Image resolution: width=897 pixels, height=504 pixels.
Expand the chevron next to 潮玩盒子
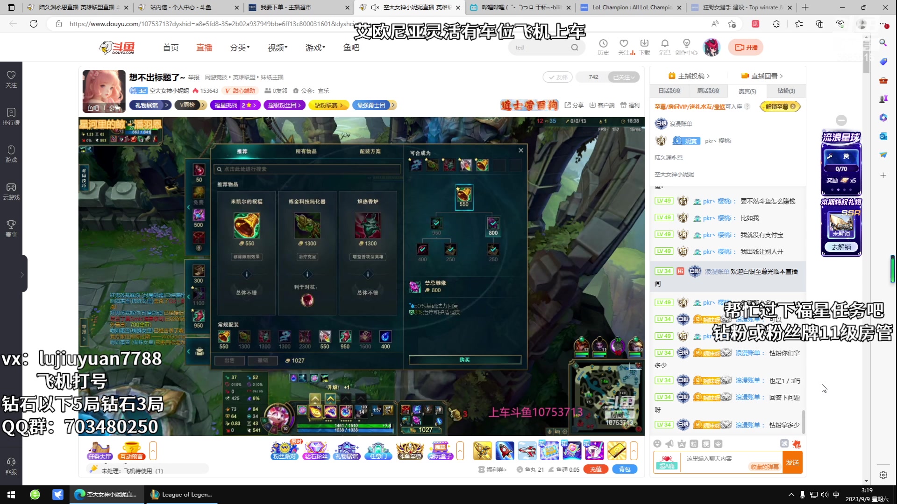[460, 451]
